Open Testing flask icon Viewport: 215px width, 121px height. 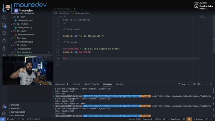point(4,48)
